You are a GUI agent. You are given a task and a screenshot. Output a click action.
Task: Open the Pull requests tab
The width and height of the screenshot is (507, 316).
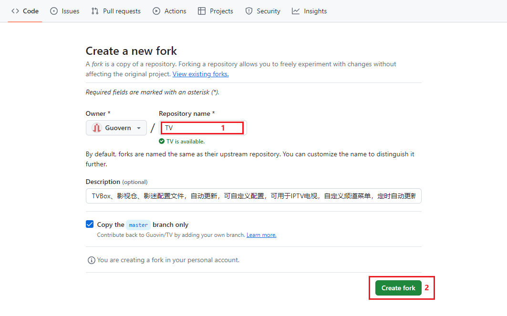click(x=116, y=11)
